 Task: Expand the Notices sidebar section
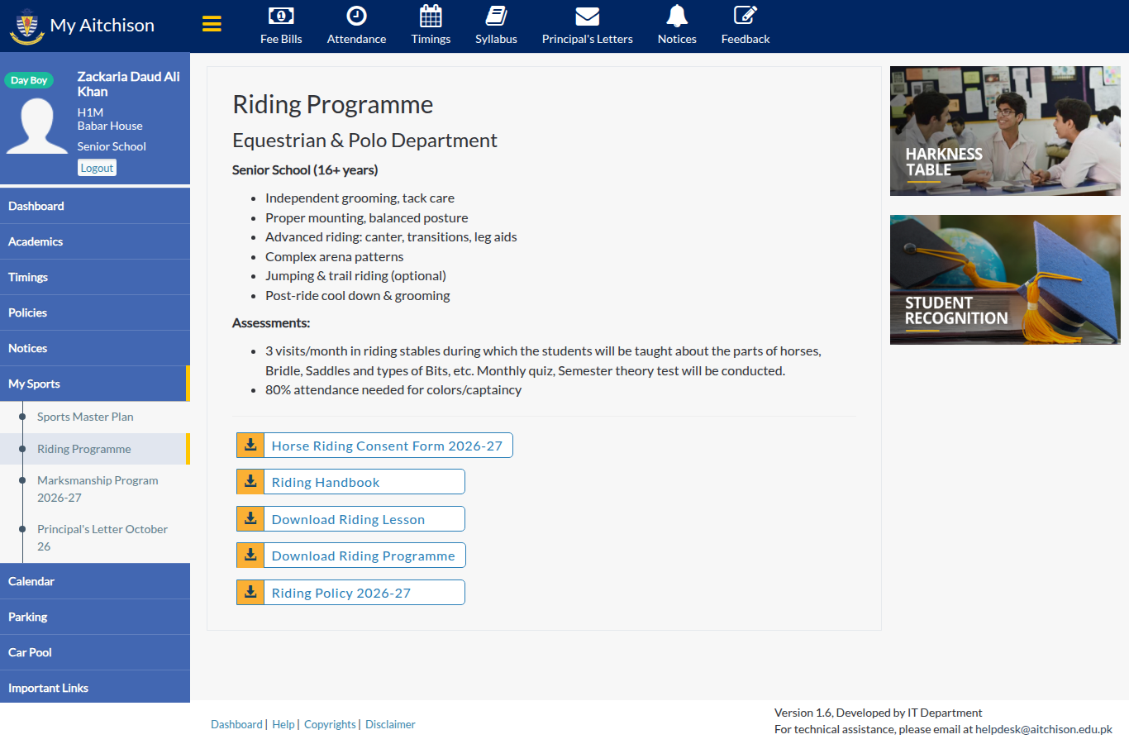[x=95, y=348]
